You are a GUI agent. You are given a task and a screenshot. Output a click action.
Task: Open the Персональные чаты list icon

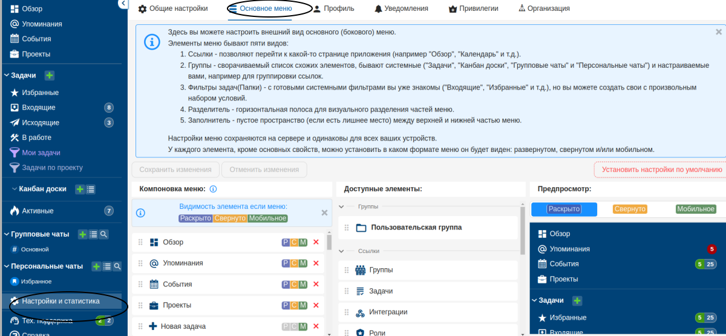click(107, 266)
